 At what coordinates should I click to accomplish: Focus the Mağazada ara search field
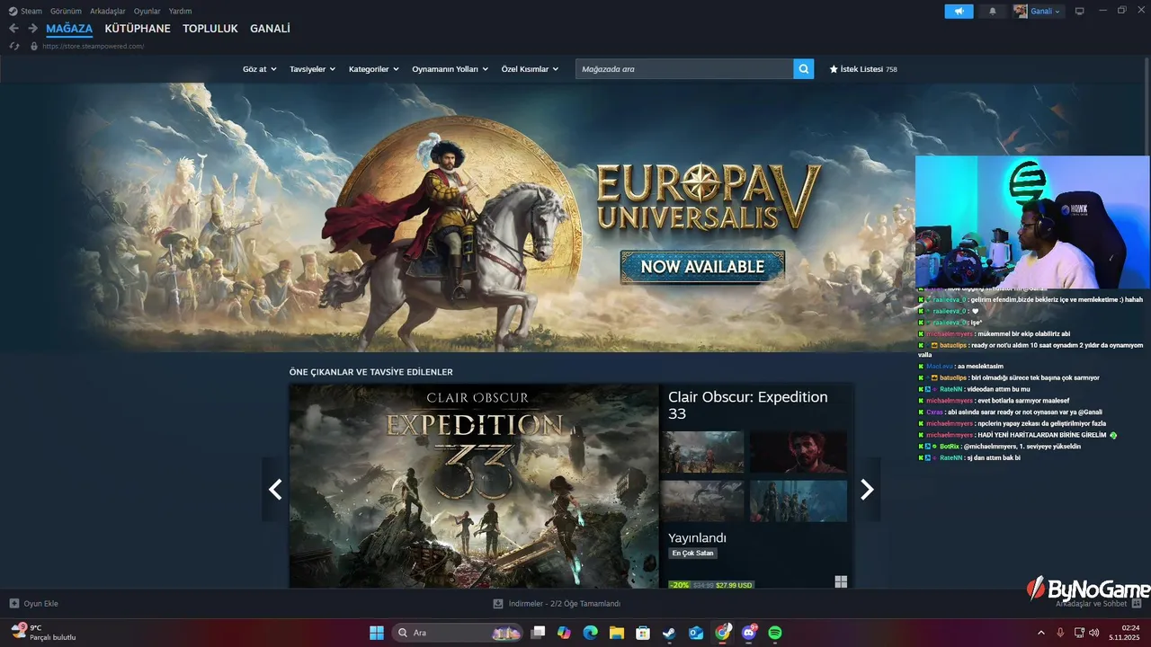click(684, 69)
